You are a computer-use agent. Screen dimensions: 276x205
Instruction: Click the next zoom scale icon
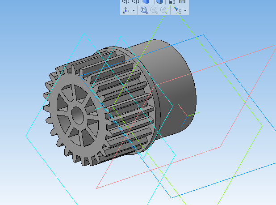click(164, 10)
